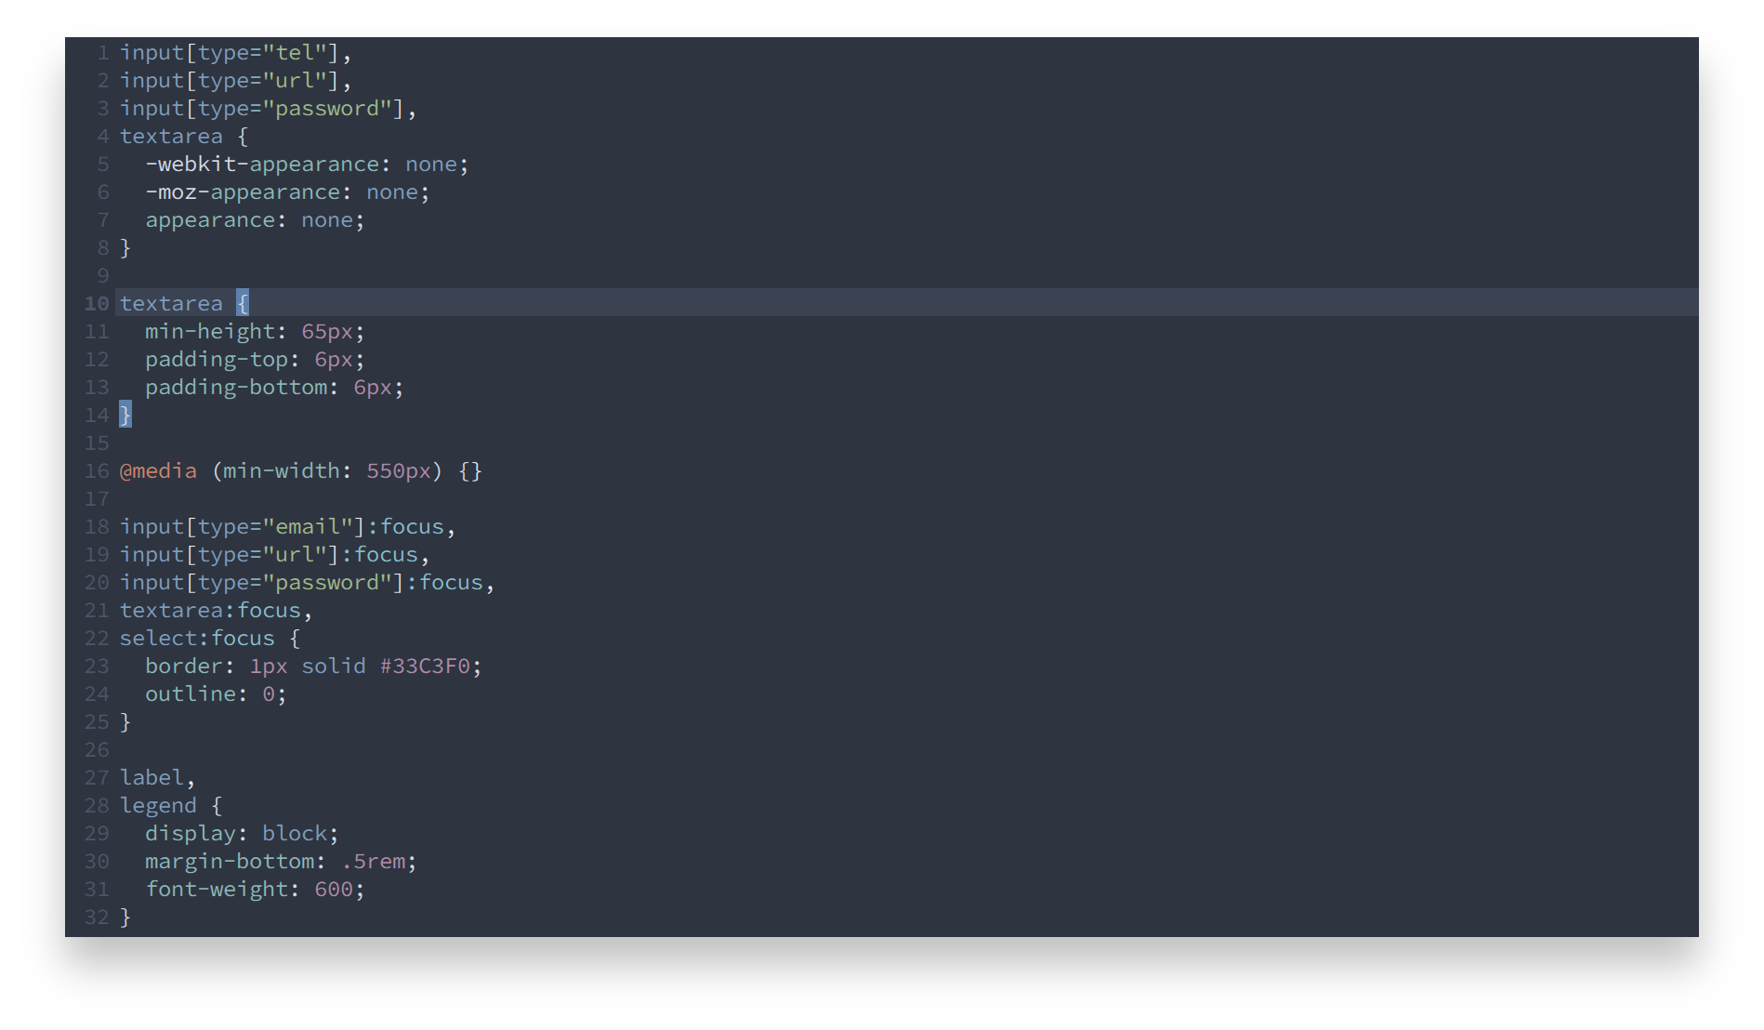
Task: Click the highlighted opening brace on line 10
Action: 243,303
